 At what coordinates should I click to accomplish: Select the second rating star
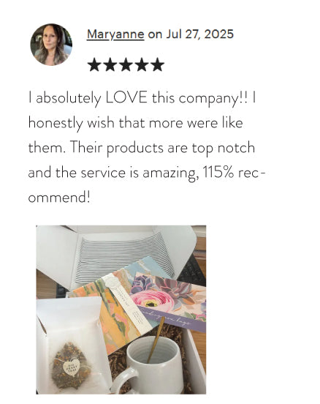(110, 64)
